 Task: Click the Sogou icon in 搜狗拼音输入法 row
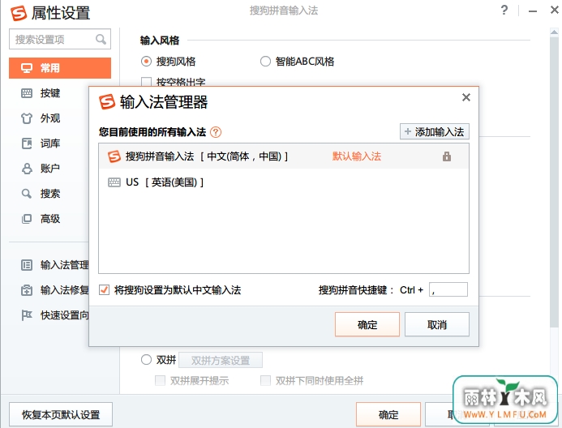click(114, 156)
